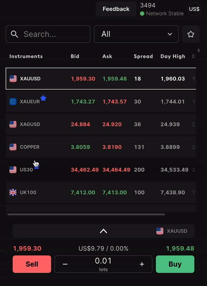Click the green Network Stable indicator
The width and height of the screenshot is (207, 286).
142,13
